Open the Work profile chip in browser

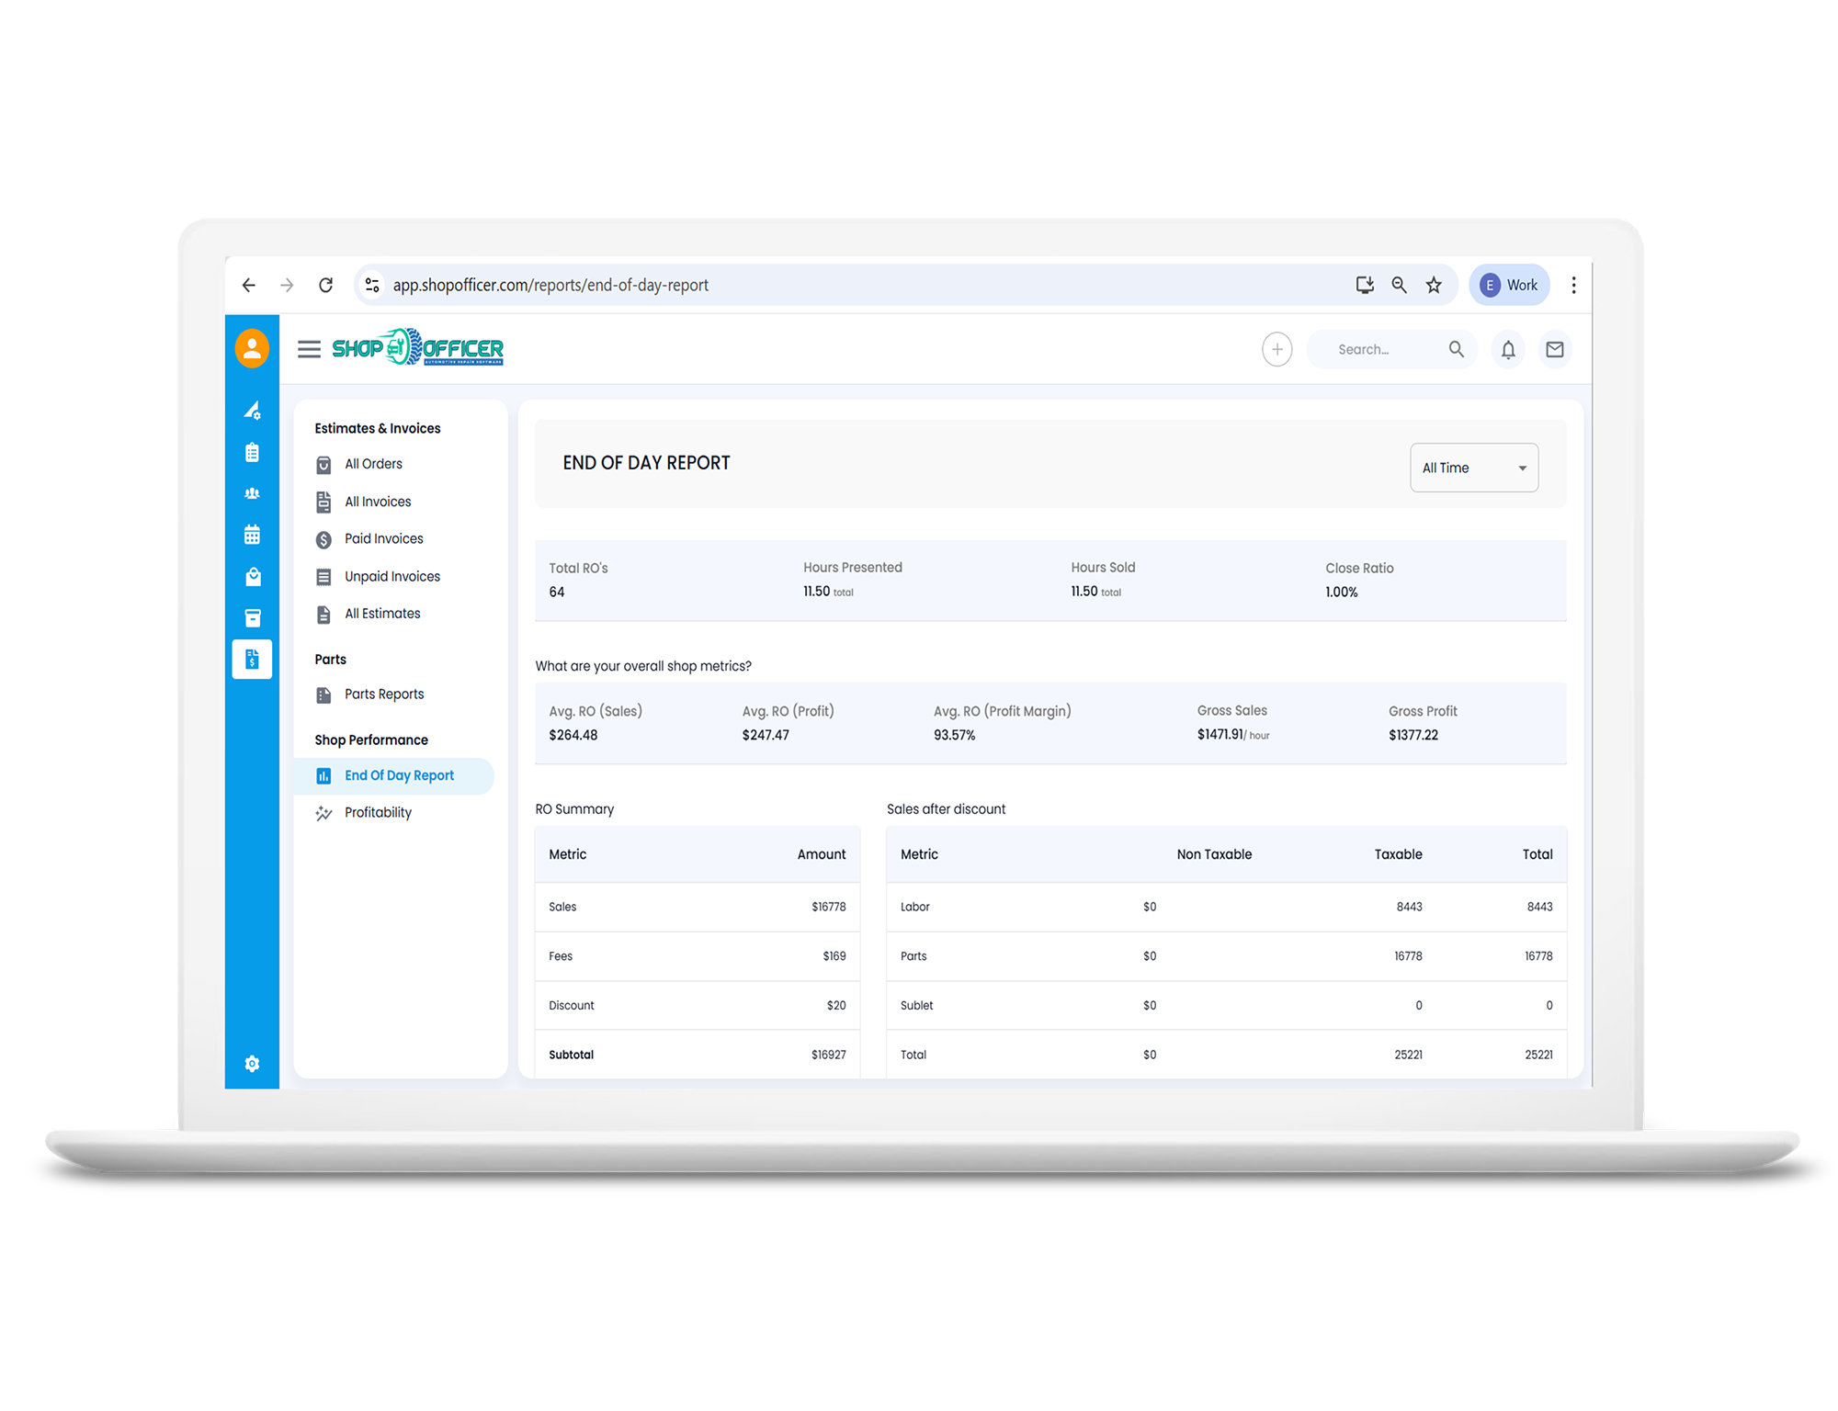point(1509,285)
